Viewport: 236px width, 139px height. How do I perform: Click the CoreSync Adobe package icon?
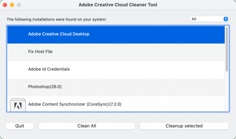pos(18,105)
